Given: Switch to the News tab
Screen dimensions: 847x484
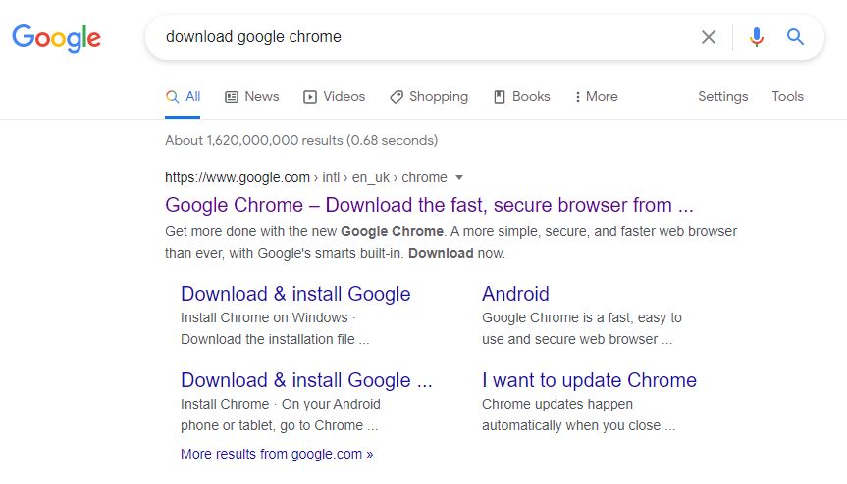Looking at the screenshot, I should tap(251, 96).
